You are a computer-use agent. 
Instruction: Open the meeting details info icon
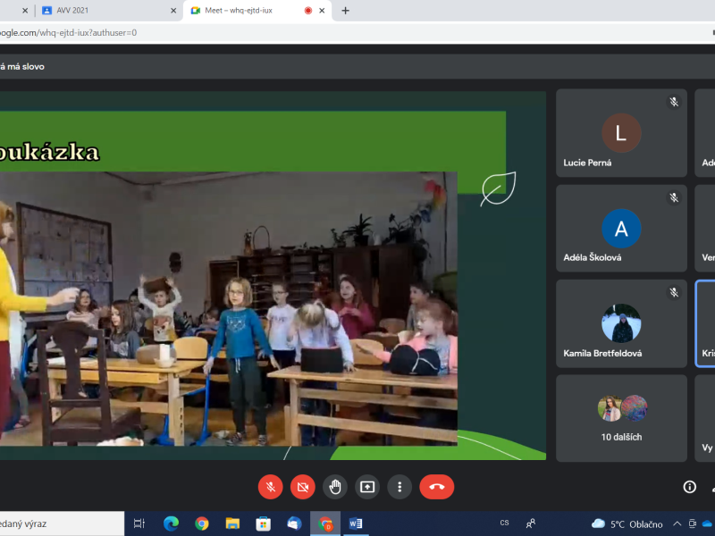point(689,487)
